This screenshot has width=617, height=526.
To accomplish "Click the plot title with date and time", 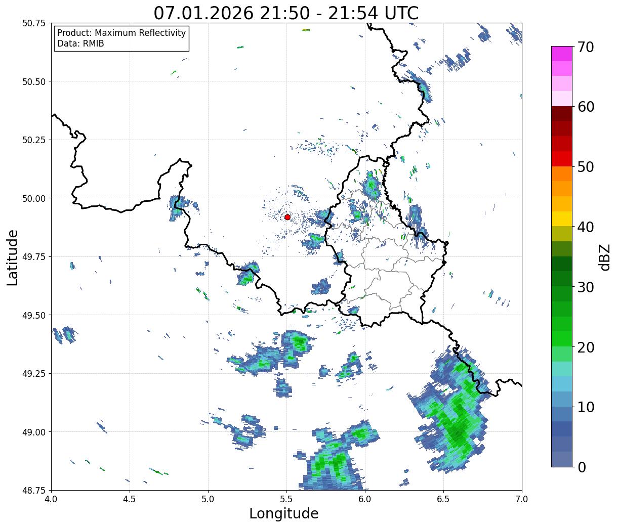I will pyautogui.click(x=286, y=13).
